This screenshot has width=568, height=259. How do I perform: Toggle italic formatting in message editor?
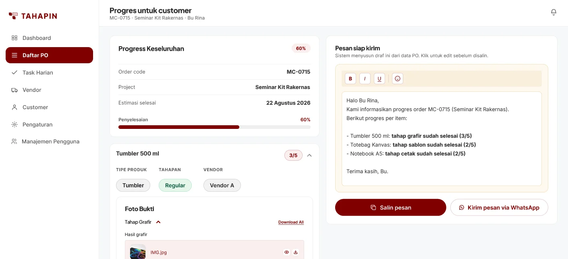click(x=365, y=79)
